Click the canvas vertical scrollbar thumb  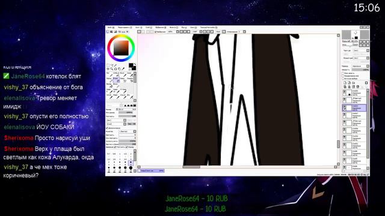338,144
